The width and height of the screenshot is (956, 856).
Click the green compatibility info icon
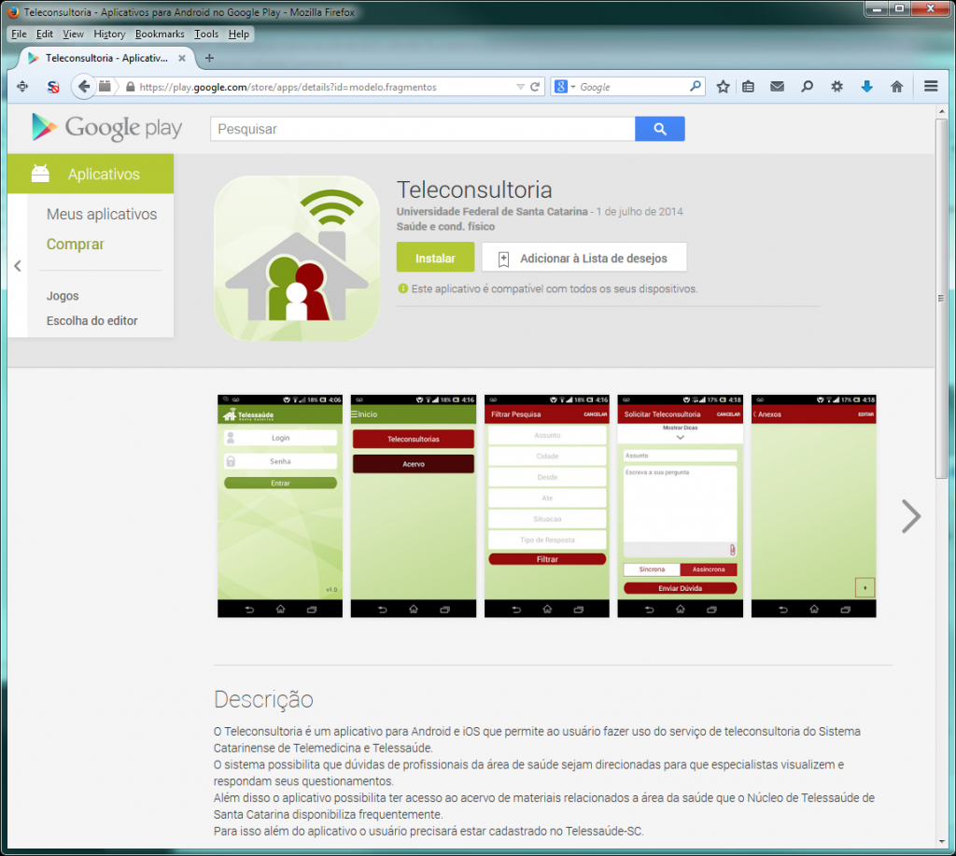point(402,288)
